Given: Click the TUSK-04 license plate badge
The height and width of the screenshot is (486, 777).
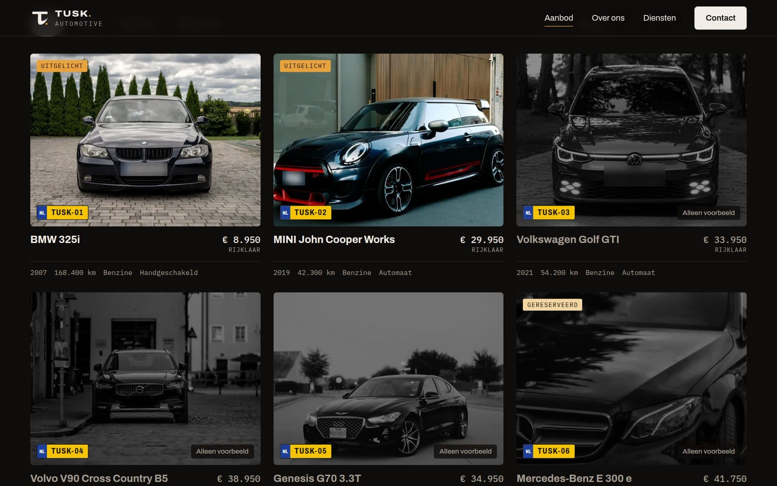Looking at the screenshot, I should pyautogui.click(x=62, y=451).
